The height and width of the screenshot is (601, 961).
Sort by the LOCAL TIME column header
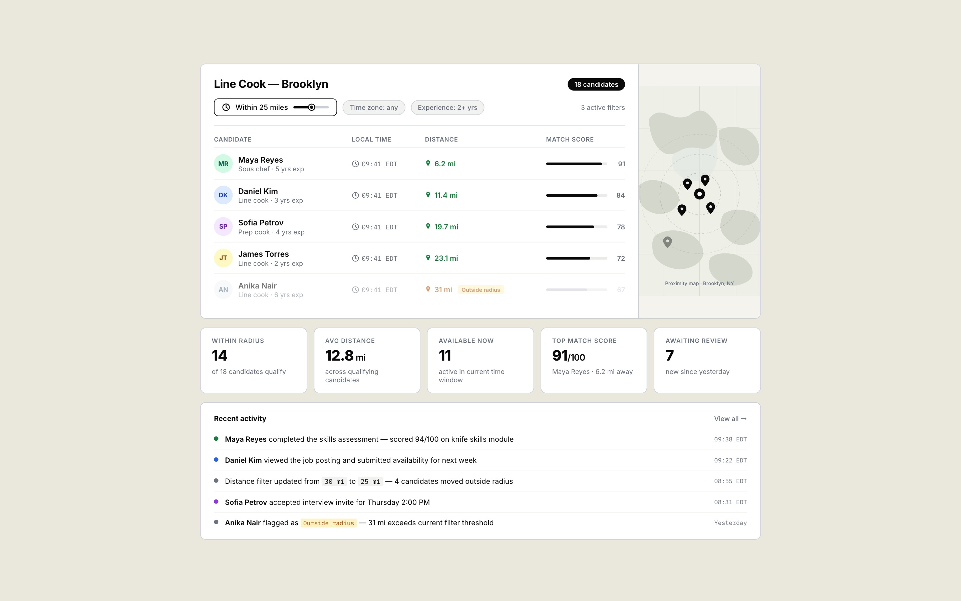coord(371,140)
